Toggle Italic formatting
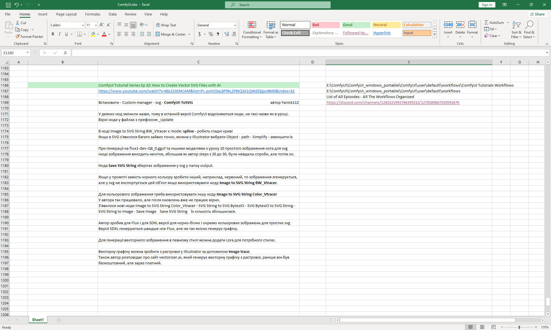This screenshot has width=551, height=330. 60,34
